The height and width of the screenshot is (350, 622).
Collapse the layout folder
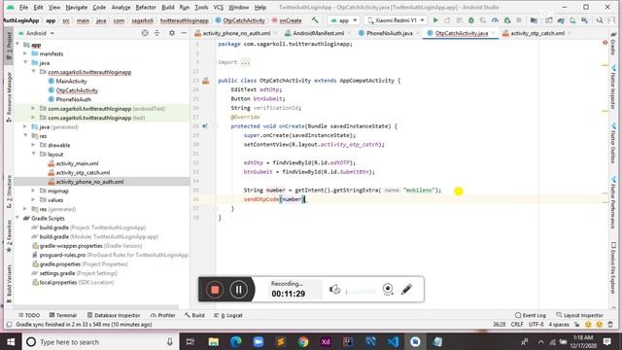pyautogui.click(x=34, y=154)
